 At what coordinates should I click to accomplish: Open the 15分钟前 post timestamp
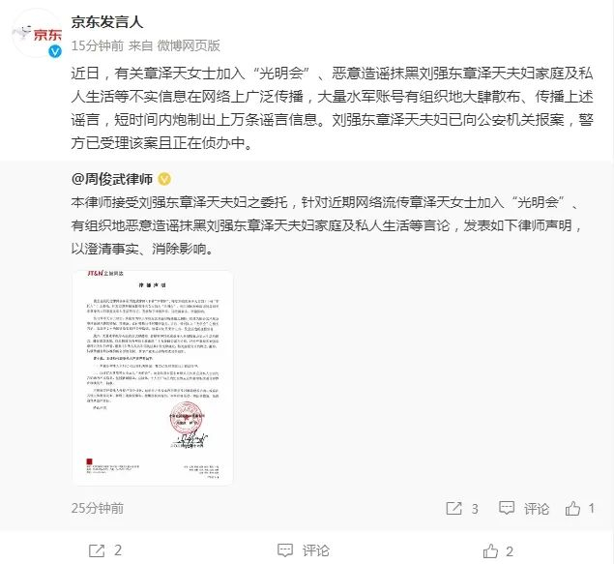pos(97,45)
